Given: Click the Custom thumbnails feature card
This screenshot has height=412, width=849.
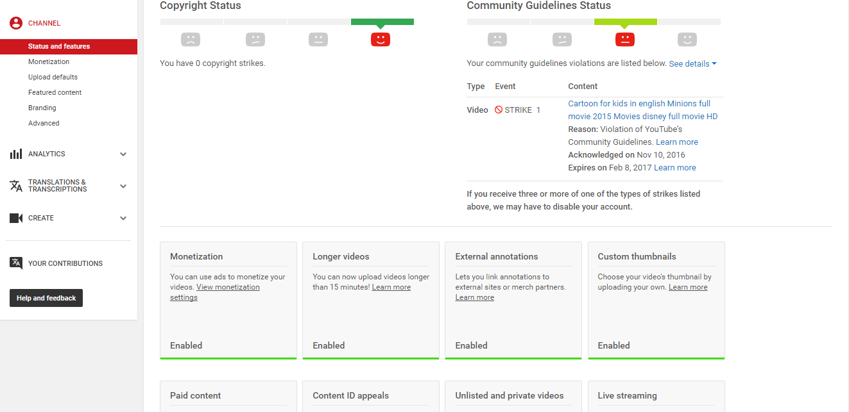Looking at the screenshot, I should 656,300.
